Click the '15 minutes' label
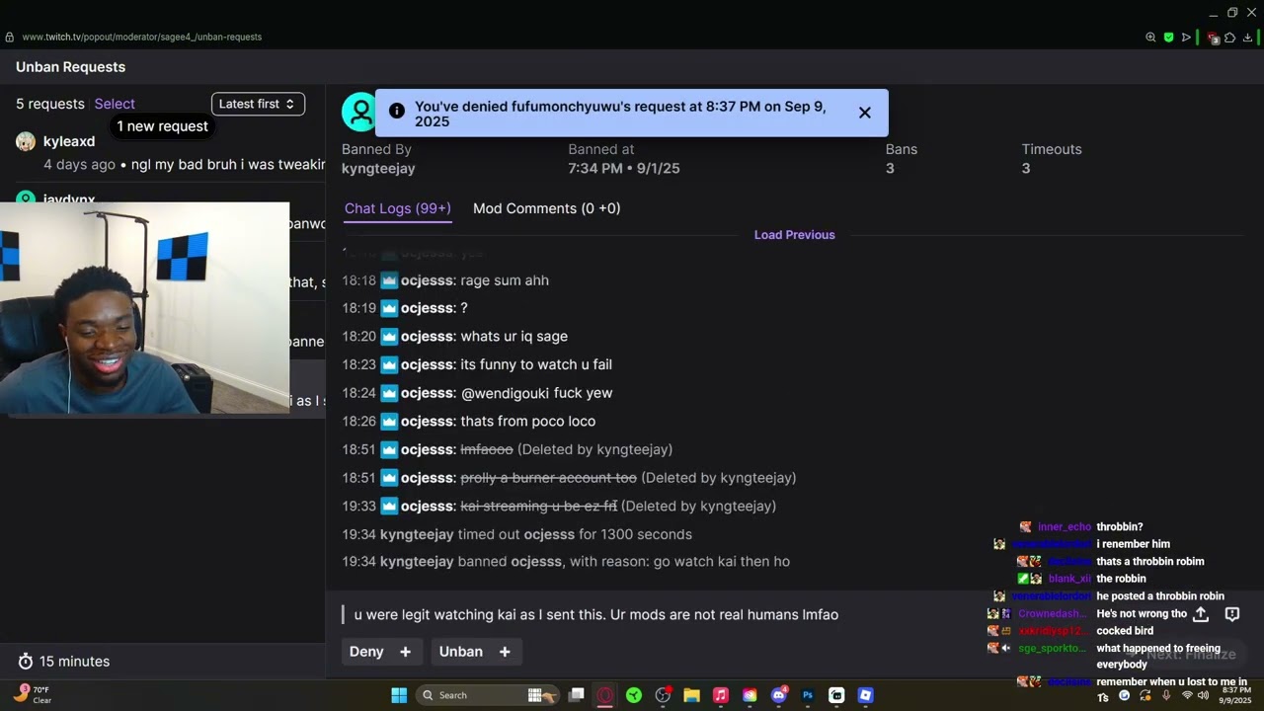1264x711 pixels. [x=75, y=662]
